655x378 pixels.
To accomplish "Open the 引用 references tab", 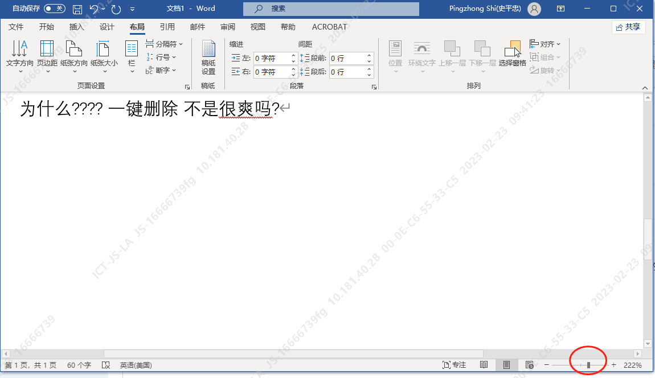I will [167, 27].
